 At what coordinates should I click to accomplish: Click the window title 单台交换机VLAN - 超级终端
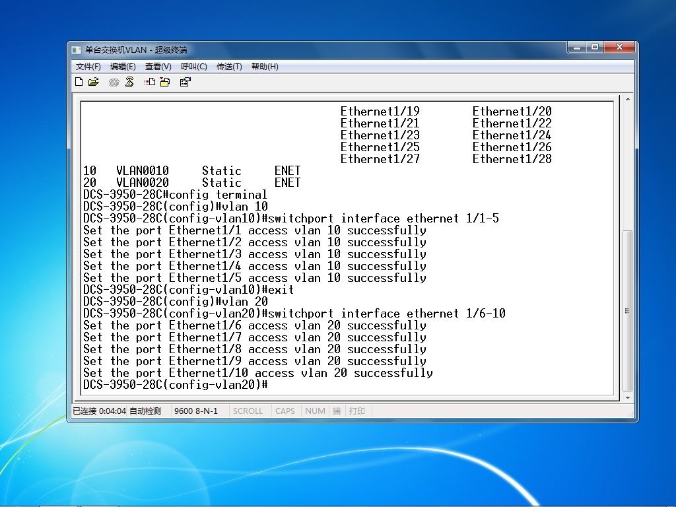click(136, 50)
